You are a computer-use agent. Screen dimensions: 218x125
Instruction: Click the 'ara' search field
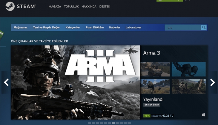click(183, 27)
